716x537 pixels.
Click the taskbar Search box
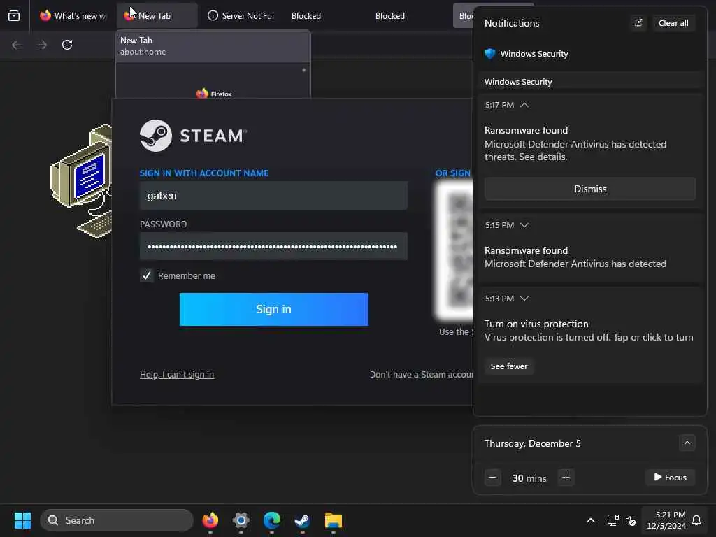(x=117, y=520)
